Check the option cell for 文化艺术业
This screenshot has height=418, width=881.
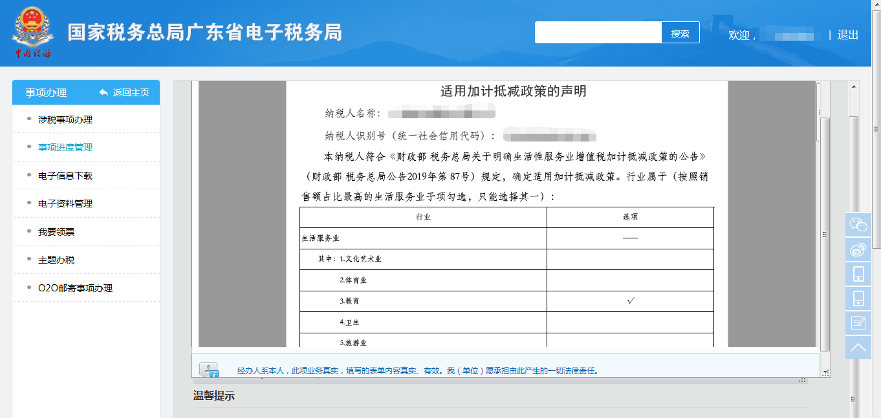[631, 259]
